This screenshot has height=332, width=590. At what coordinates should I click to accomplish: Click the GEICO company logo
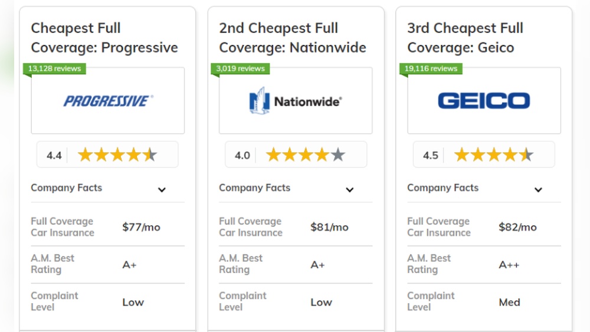(x=484, y=101)
